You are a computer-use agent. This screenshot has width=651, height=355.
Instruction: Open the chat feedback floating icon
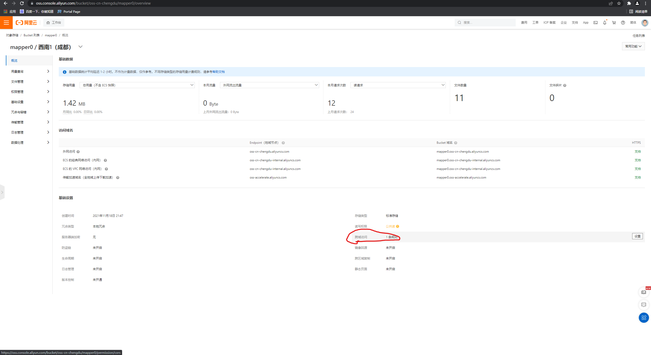click(644, 305)
